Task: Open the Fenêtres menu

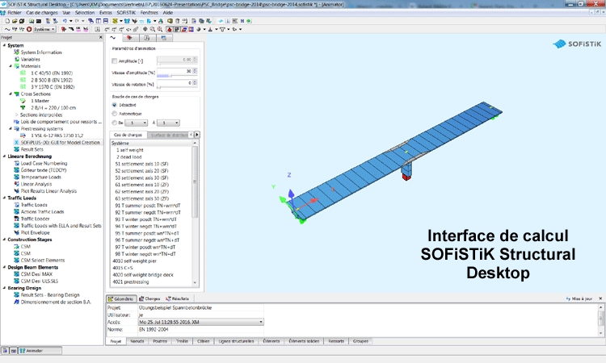Action: click(x=149, y=13)
